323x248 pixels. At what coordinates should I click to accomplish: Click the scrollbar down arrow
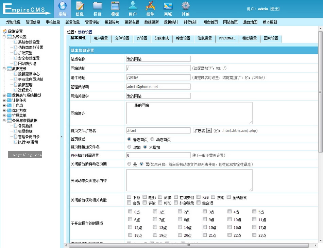[x=320, y=240]
